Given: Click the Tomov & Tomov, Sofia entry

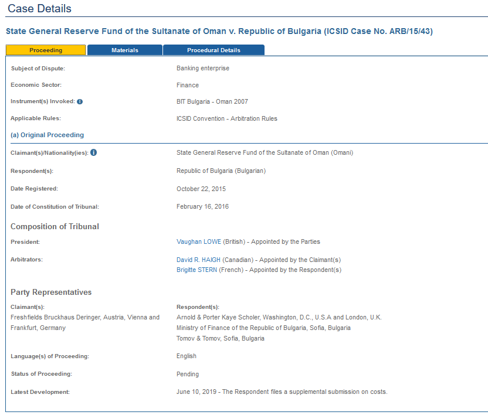Looking at the screenshot, I should coord(220,339).
